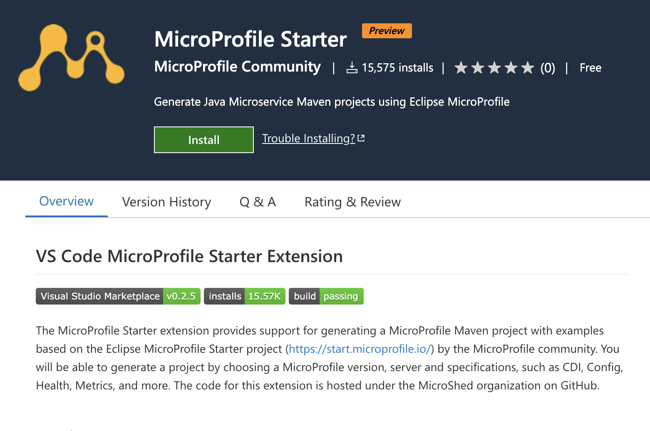
Task: Click the MicroProfile Starter logo icon
Action: (72, 57)
